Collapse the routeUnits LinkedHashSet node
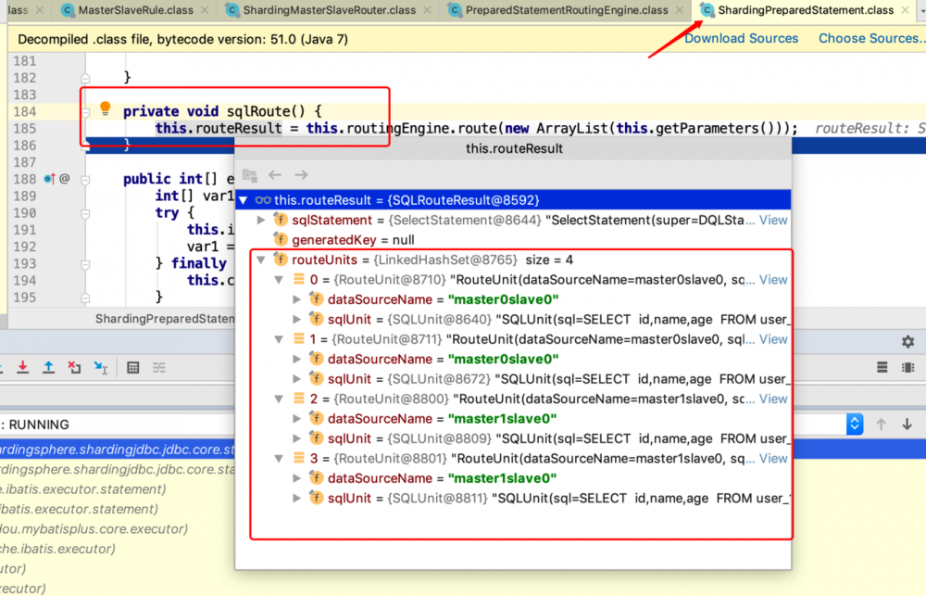Screen dimensions: 926x596 pos(260,260)
